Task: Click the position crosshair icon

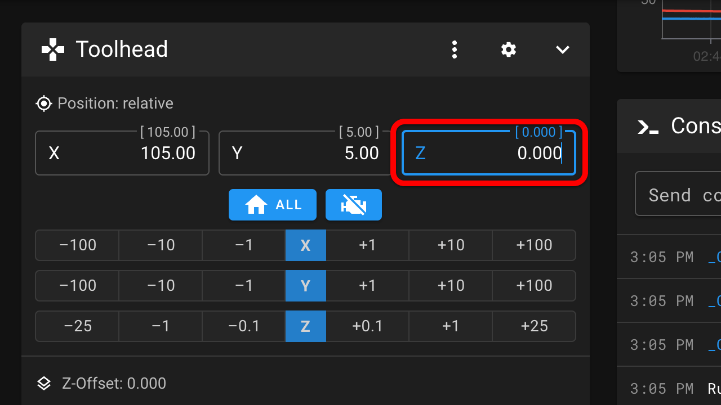Action: (x=43, y=103)
